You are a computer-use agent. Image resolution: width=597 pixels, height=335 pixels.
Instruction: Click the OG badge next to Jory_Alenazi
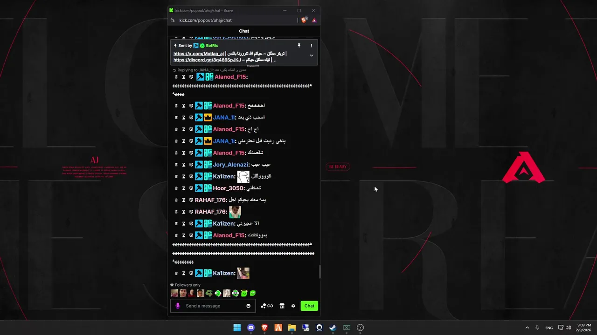click(x=208, y=165)
